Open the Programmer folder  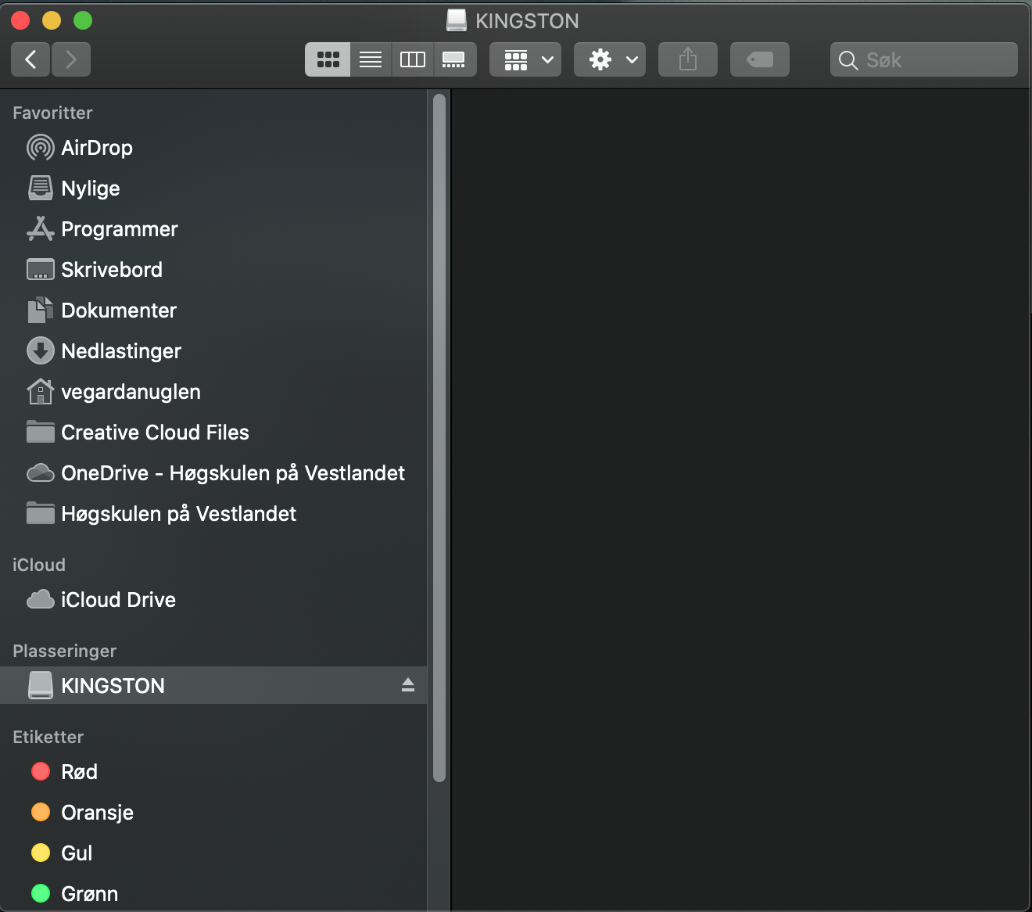(x=213, y=229)
